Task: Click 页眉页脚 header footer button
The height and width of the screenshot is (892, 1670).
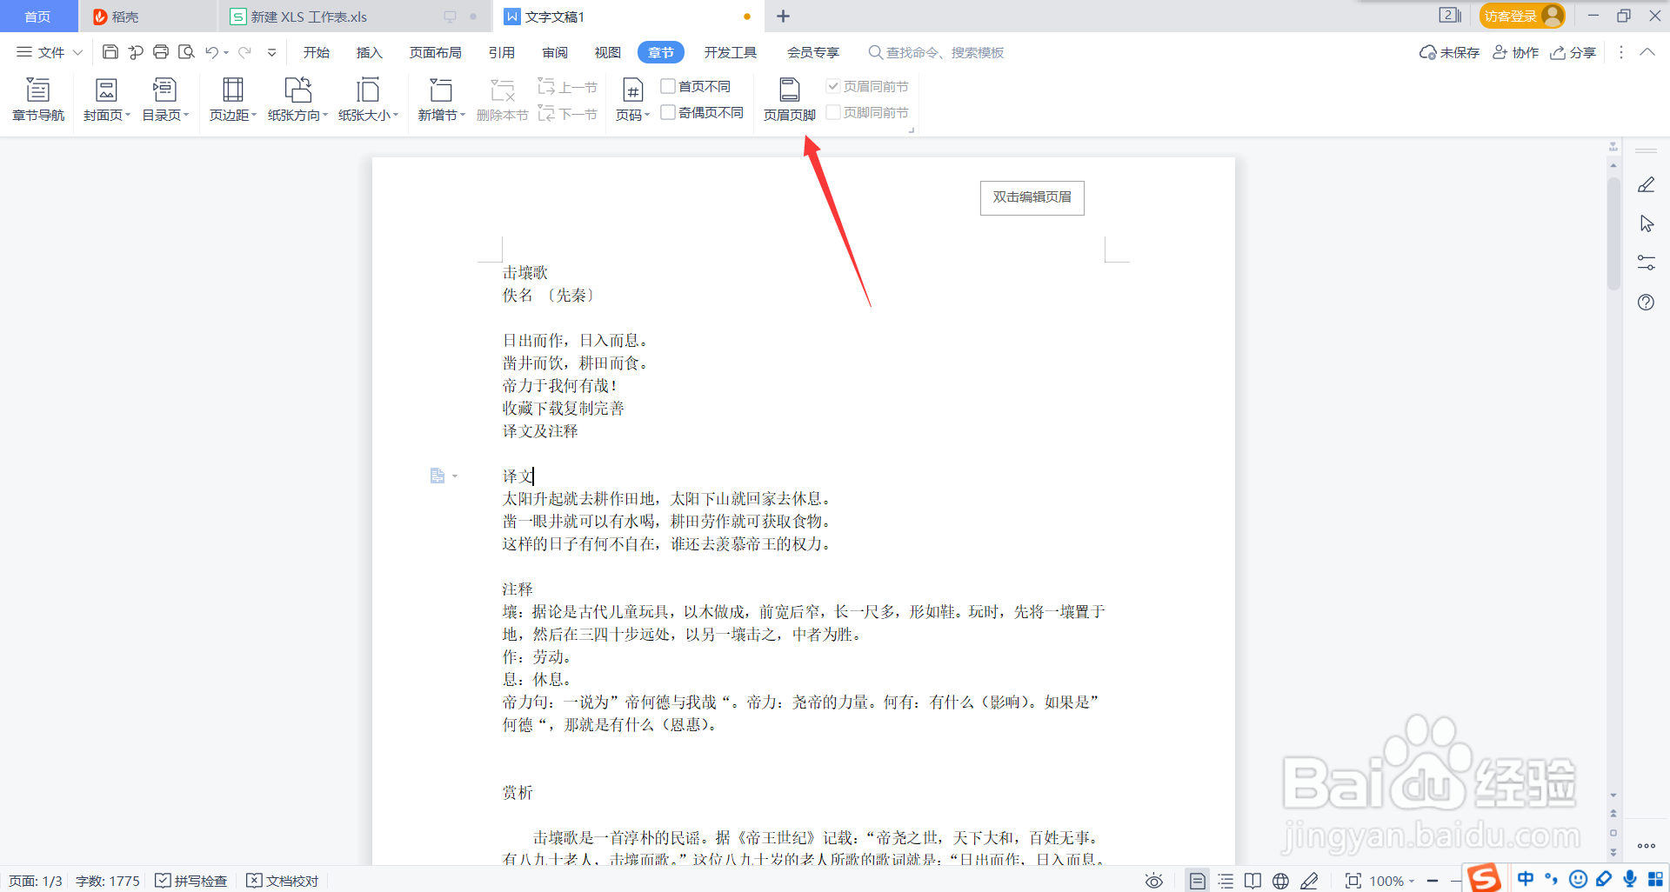Action: pos(789,99)
